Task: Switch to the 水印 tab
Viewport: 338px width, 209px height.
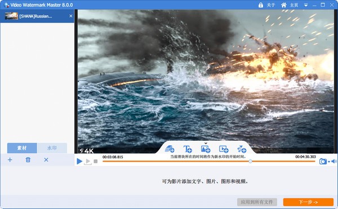Action: (x=52, y=148)
